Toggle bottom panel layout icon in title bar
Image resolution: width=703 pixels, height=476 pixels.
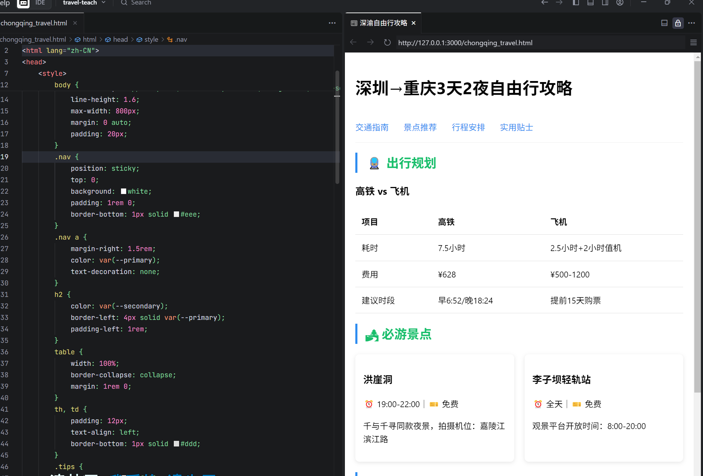tap(590, 3)
